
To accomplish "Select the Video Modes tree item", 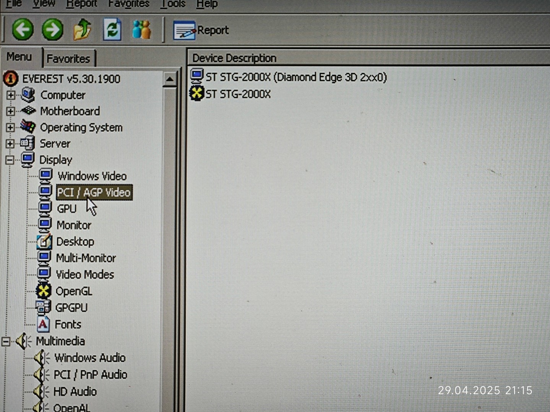I will click(x=85, y=275).
